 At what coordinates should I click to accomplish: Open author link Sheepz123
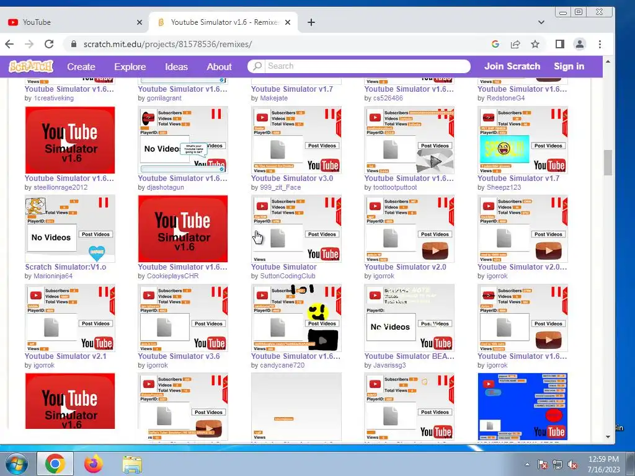(504, 187)
